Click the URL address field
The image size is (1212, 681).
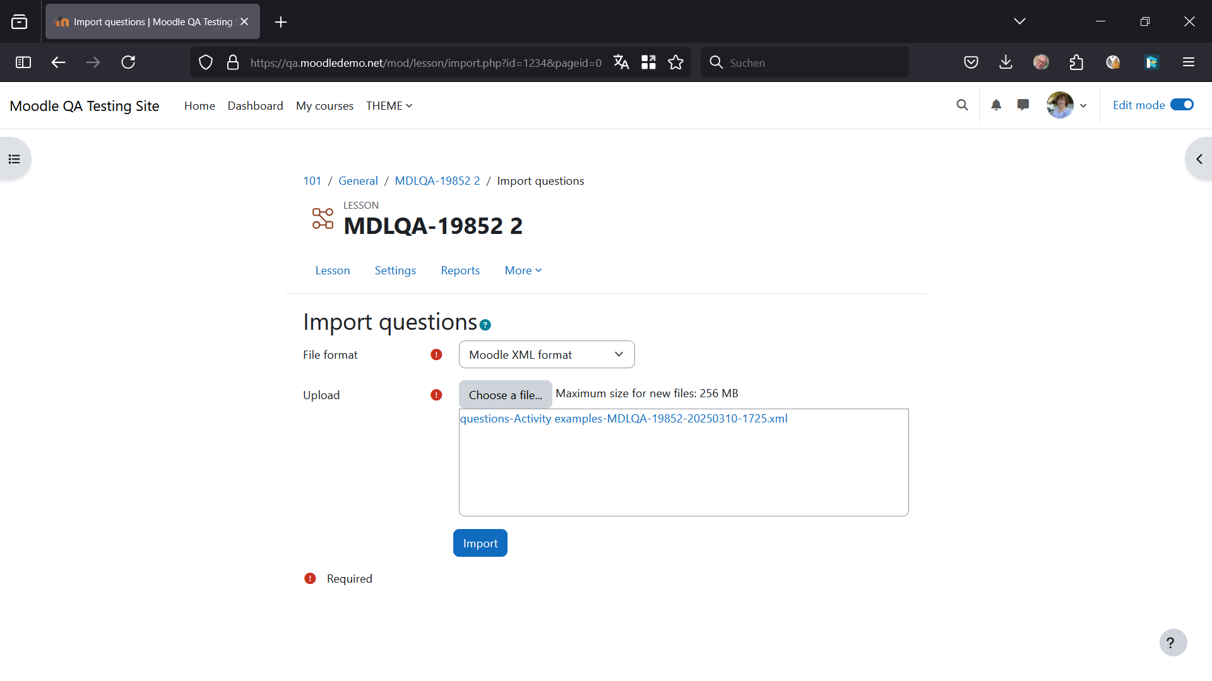[426, 63]
